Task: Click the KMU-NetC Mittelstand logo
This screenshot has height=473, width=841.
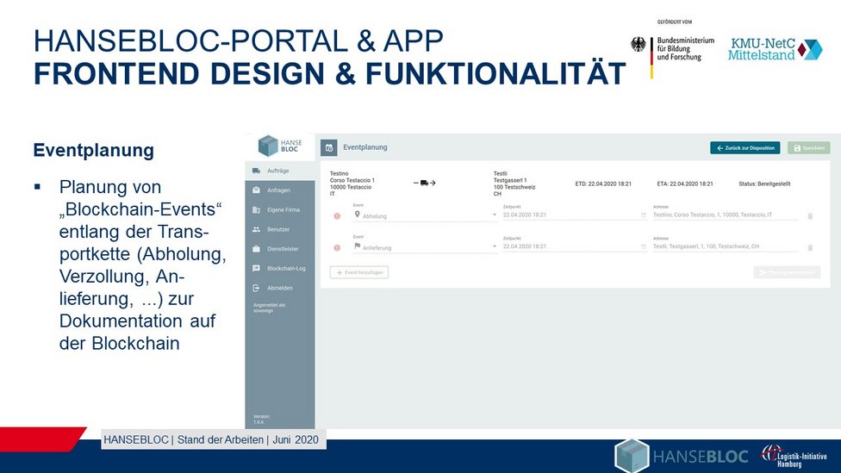Action: pos(775,49)
